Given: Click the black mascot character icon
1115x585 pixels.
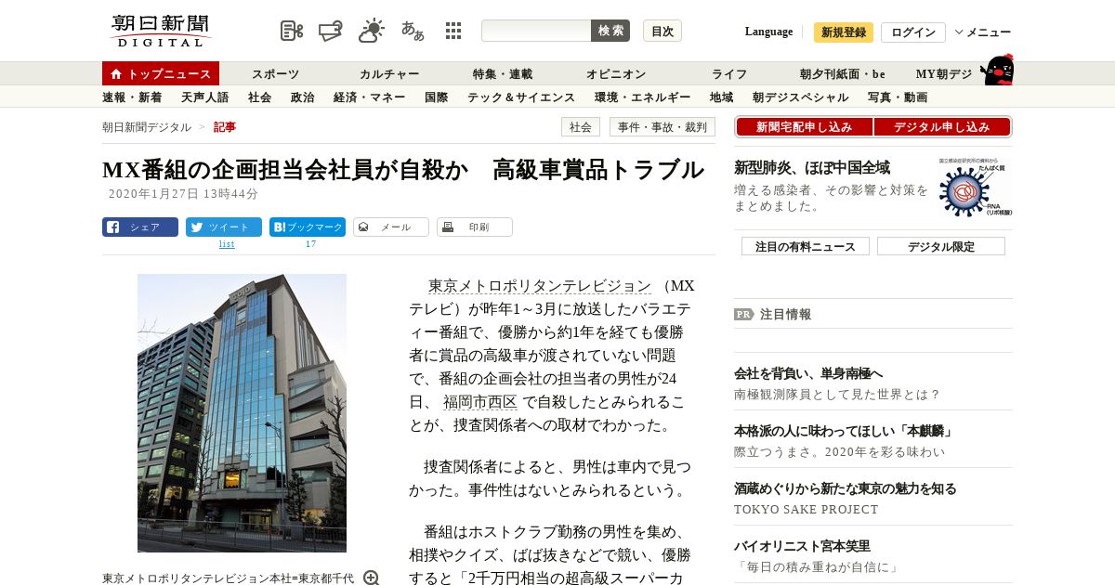Looking at the screenshot, I should 997,71.
